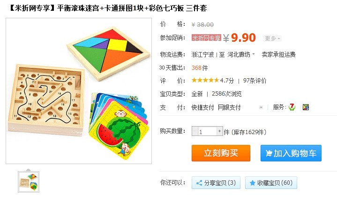Viewport: 337px width, 203px height.
Task: Click the 网银支付 payment option
Action: coord(229,107)
